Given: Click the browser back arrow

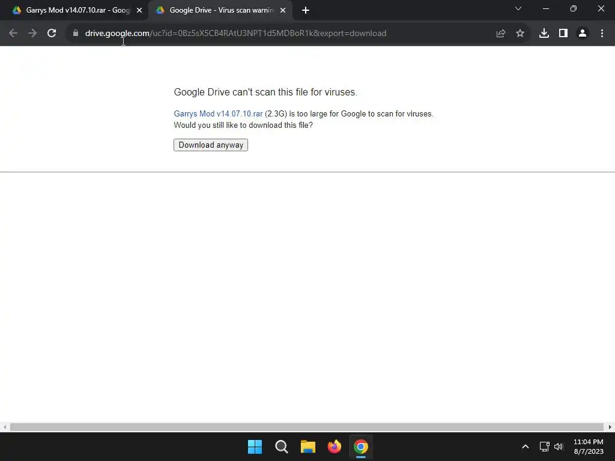Looking at the screenshot, I should coord(13,34).
